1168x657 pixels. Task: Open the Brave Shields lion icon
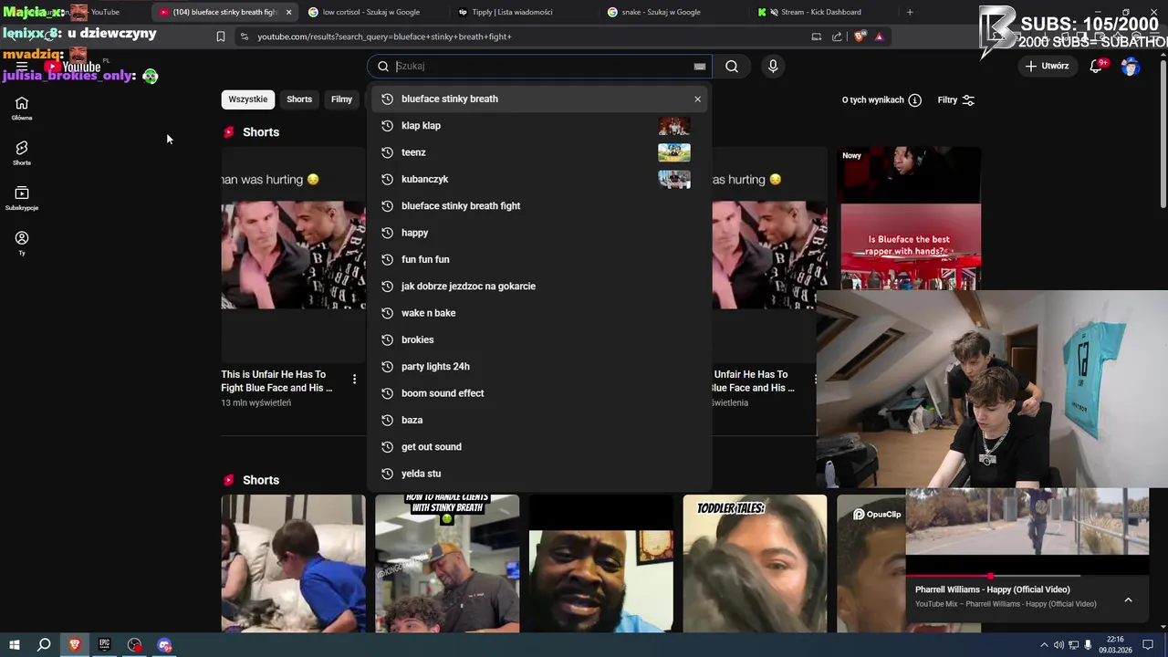[860, 36]
